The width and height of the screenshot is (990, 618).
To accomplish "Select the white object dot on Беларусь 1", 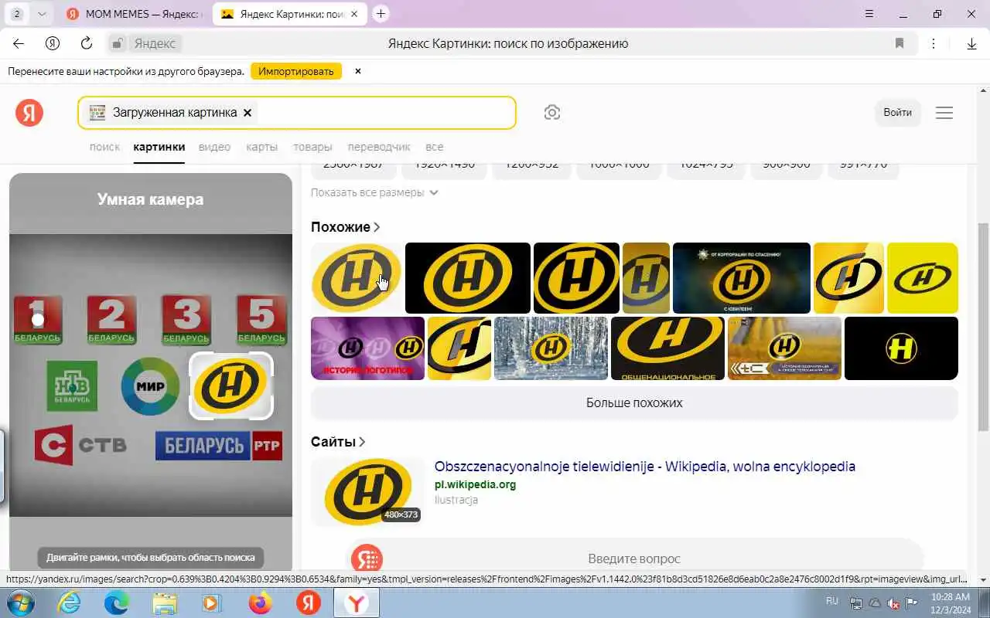I will pyautogui.click(x=38, y=319).
